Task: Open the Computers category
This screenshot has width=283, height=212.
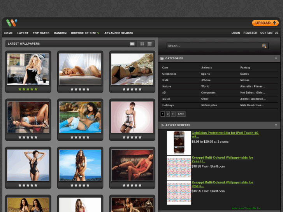Action: tap(208, 93)
